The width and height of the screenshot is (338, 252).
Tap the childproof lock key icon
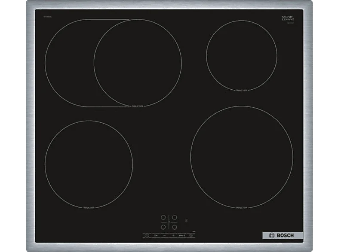click(x=156, y=235)
